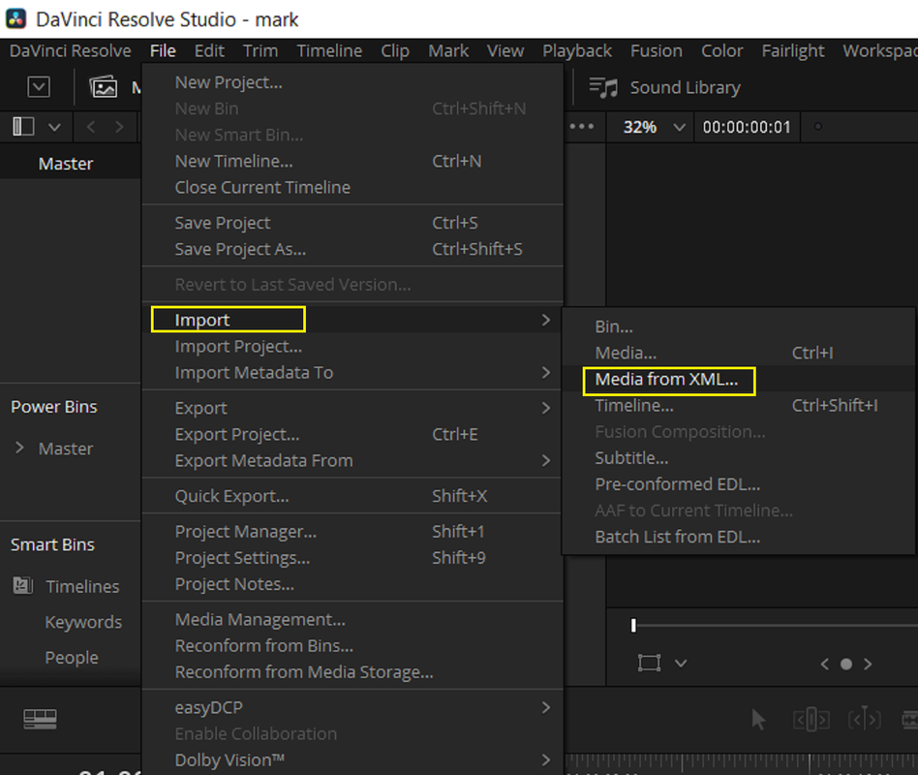Jump to previous clip arrow in viewer
The height and width of the screenshot is (775, 918).
point(825,664)
